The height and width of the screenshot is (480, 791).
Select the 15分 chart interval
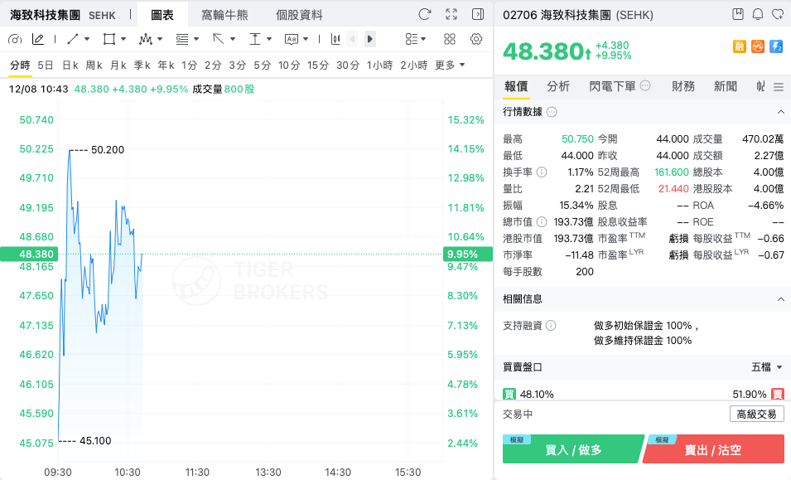pyautogui.click(x=318, y=65)
